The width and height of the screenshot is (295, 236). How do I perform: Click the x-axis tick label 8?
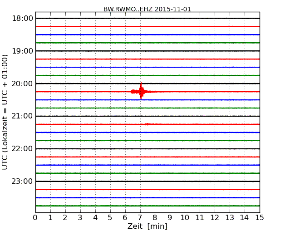click(x=155, y=218)
